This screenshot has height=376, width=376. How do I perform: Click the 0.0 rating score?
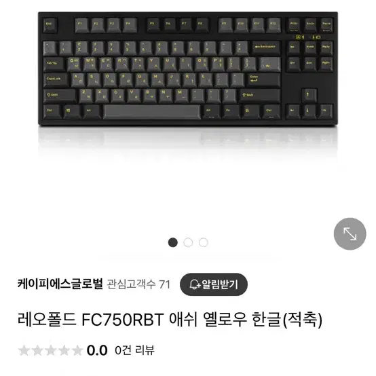[97, 350]
